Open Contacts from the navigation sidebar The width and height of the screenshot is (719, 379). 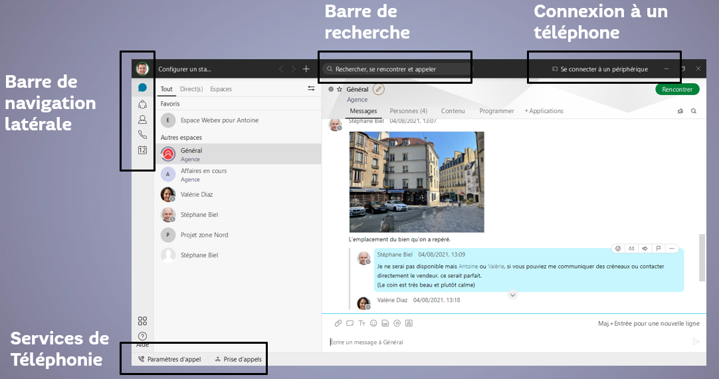tap(142, 120)
